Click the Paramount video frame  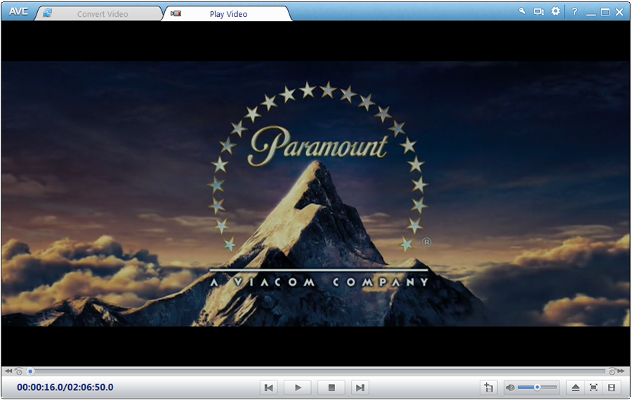pos(315,194)
